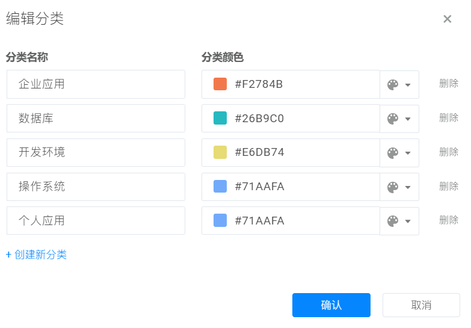Viewport: 471px width, 328px height.
Task: Click the palette icon for 操作系统
Action: click(x=393, y=187)
